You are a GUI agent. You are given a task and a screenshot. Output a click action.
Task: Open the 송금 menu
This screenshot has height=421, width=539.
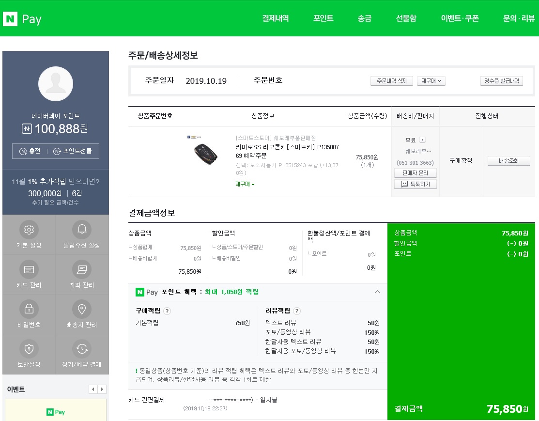(x=364, y=18)
